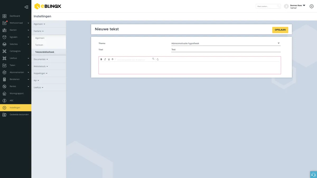The height and width of the screenshot is (178, 317).
Task: Expand the Websitetools settings section
Action: coord(41,66)
